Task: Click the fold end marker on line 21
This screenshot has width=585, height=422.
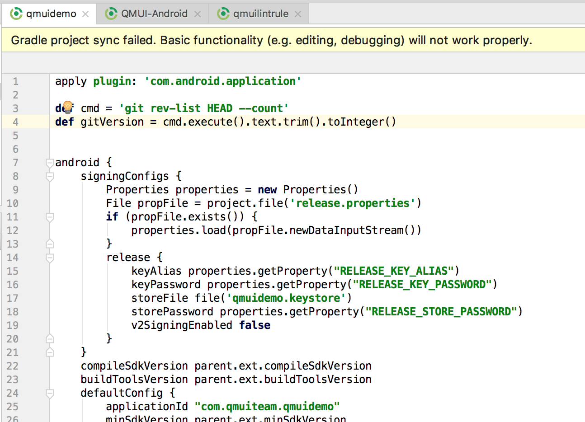Action: 50,352
